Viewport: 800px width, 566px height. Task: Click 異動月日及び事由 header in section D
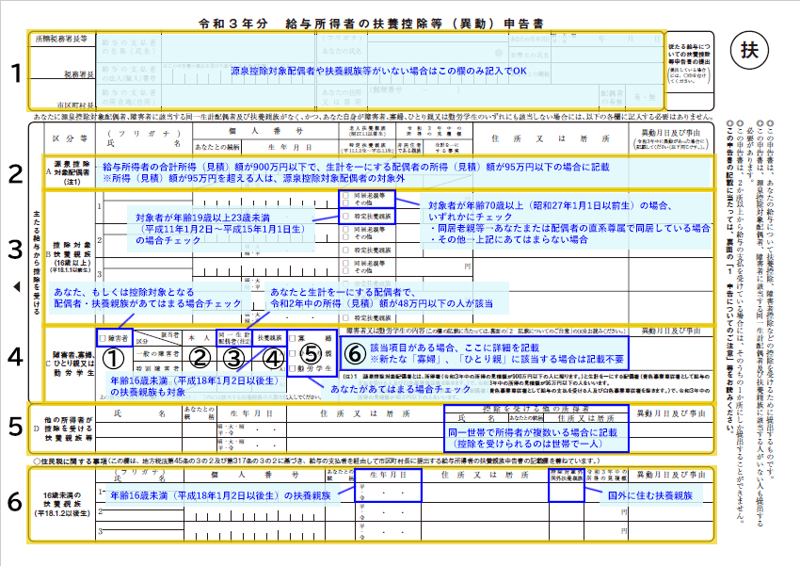(x=670, y=413)
